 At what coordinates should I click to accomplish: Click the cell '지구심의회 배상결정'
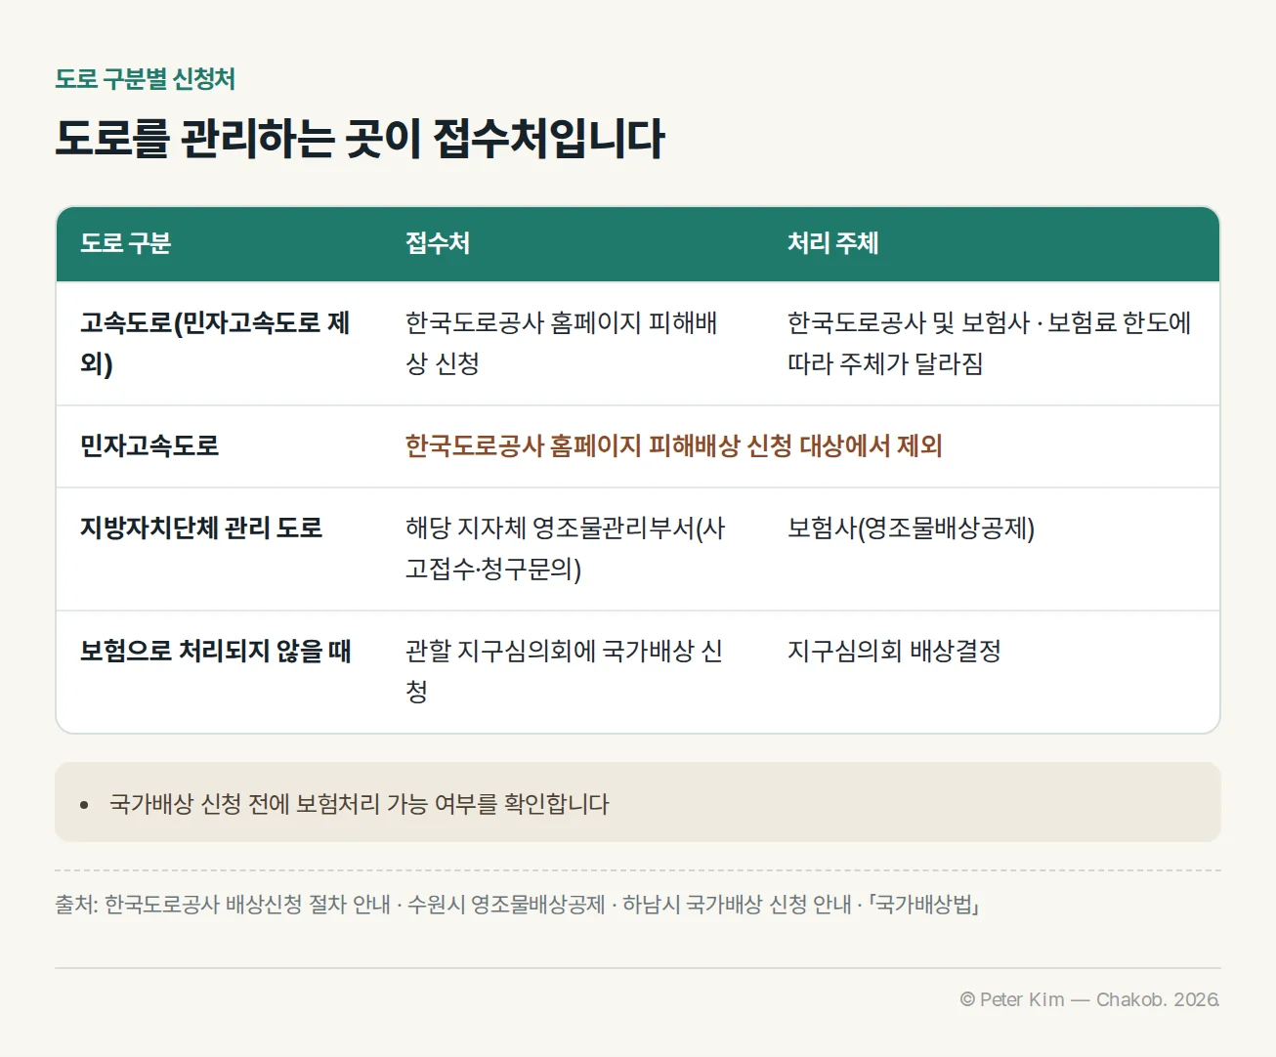click(894, 652)
